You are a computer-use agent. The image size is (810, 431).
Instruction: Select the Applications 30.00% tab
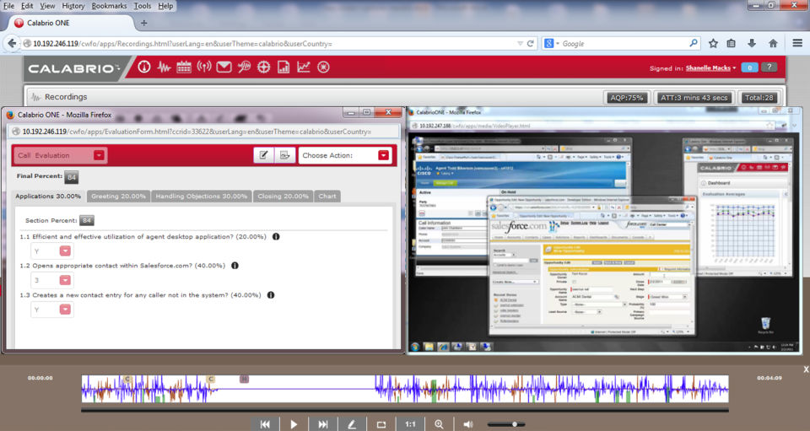tap(48, 197)
